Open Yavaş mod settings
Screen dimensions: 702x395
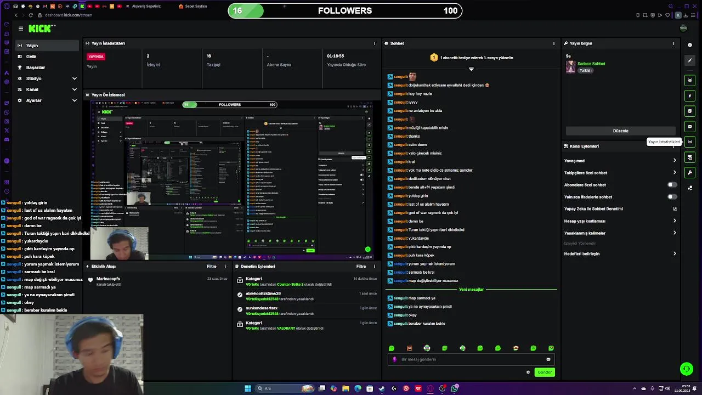click(620, 161)
